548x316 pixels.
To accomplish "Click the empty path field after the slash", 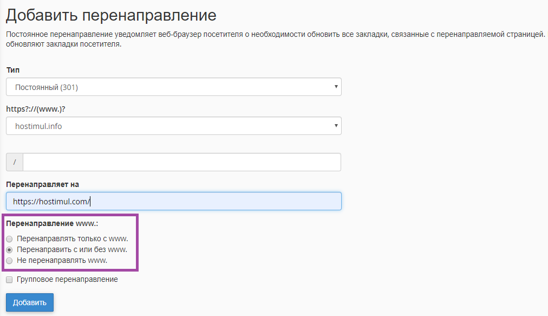I will coord(181,162).
